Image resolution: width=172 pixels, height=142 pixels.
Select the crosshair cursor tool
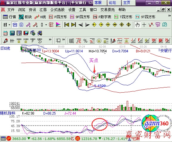[x=144, y=25]
